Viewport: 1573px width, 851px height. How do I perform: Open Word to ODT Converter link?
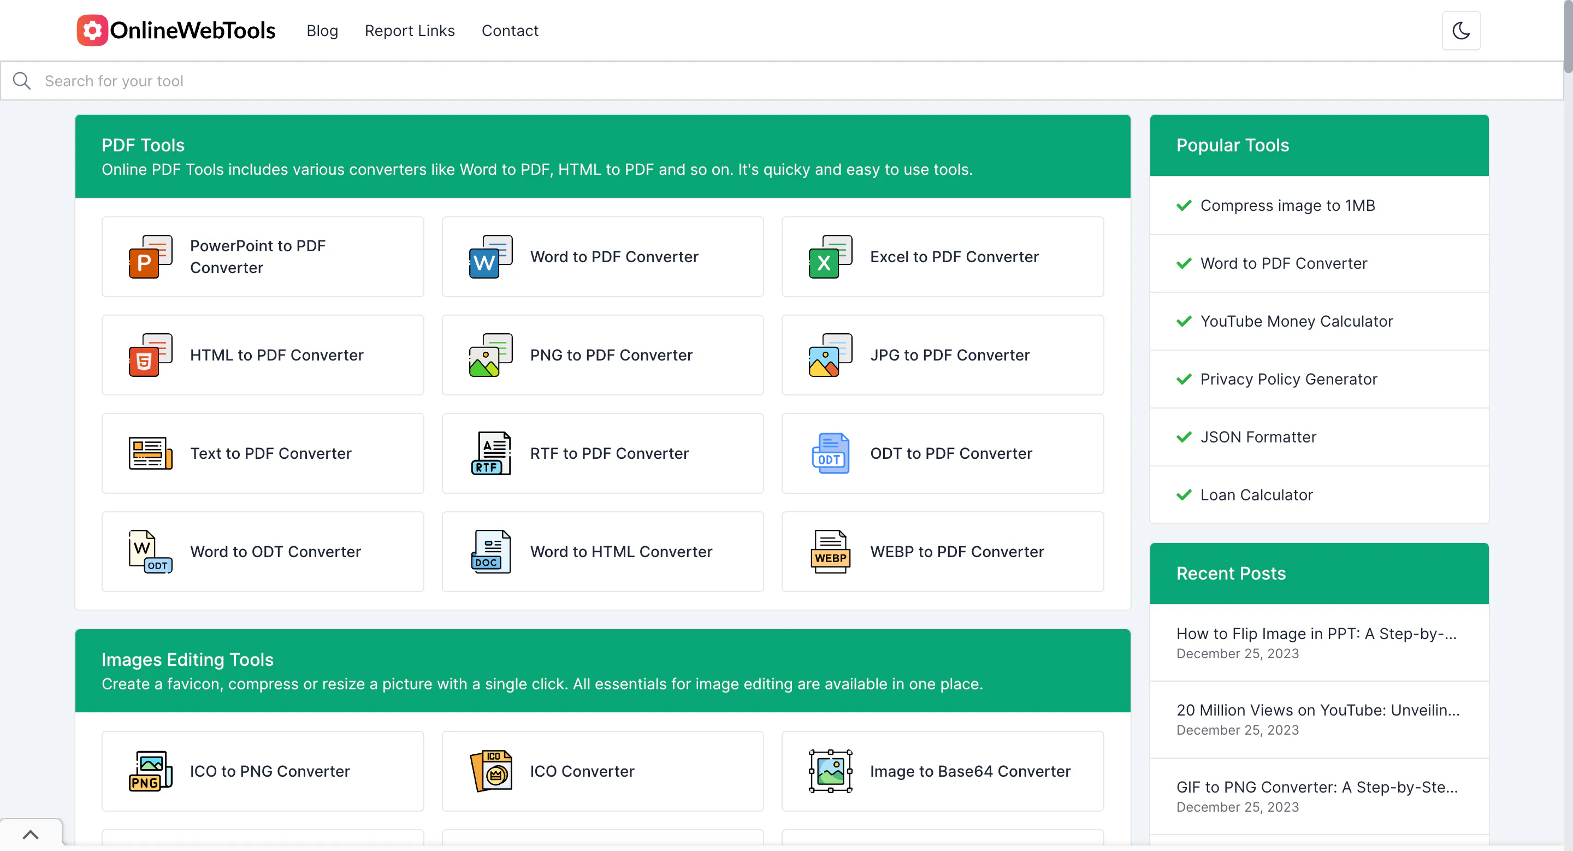pos(275,552)
